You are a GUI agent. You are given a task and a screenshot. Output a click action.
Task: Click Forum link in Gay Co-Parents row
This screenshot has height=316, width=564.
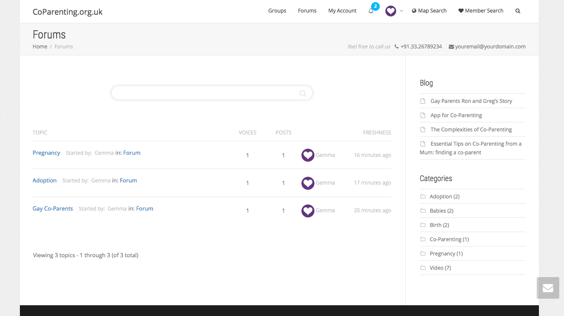pyautogui.click(x=145, y=209)
